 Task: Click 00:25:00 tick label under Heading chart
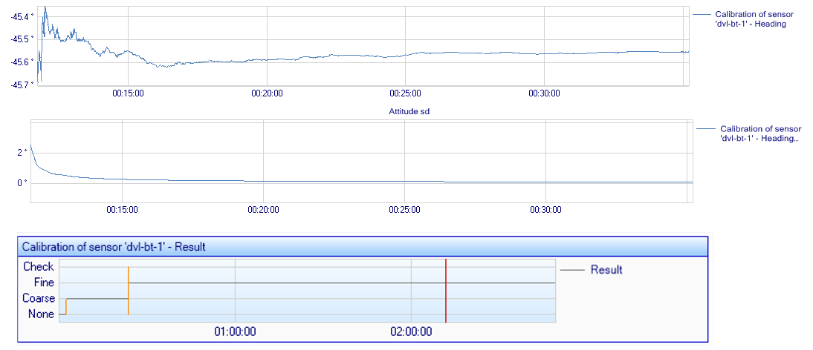point(405,93)
